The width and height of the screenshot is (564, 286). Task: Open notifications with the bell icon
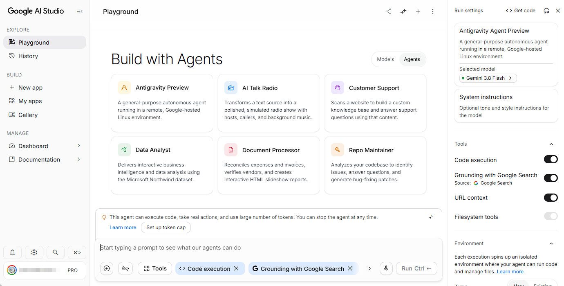click(13, 252)
